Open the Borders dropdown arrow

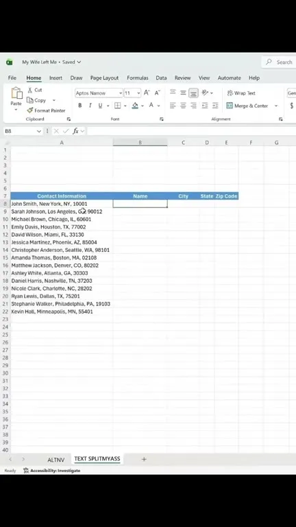tap(125, 106)
